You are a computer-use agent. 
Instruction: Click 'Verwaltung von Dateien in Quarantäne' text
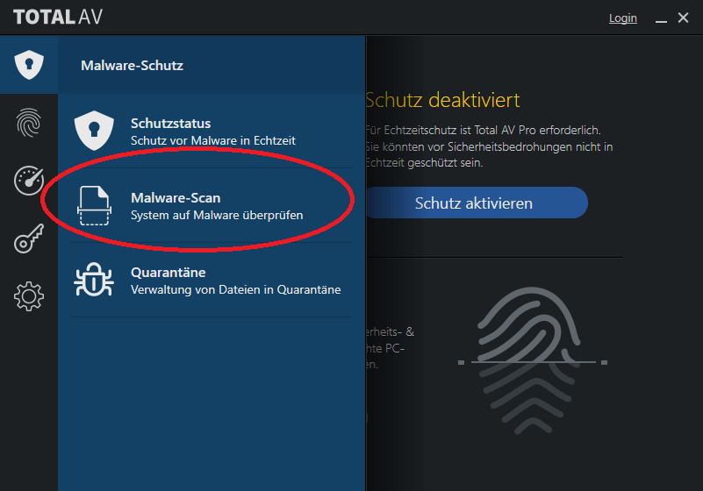pos(236,290)
